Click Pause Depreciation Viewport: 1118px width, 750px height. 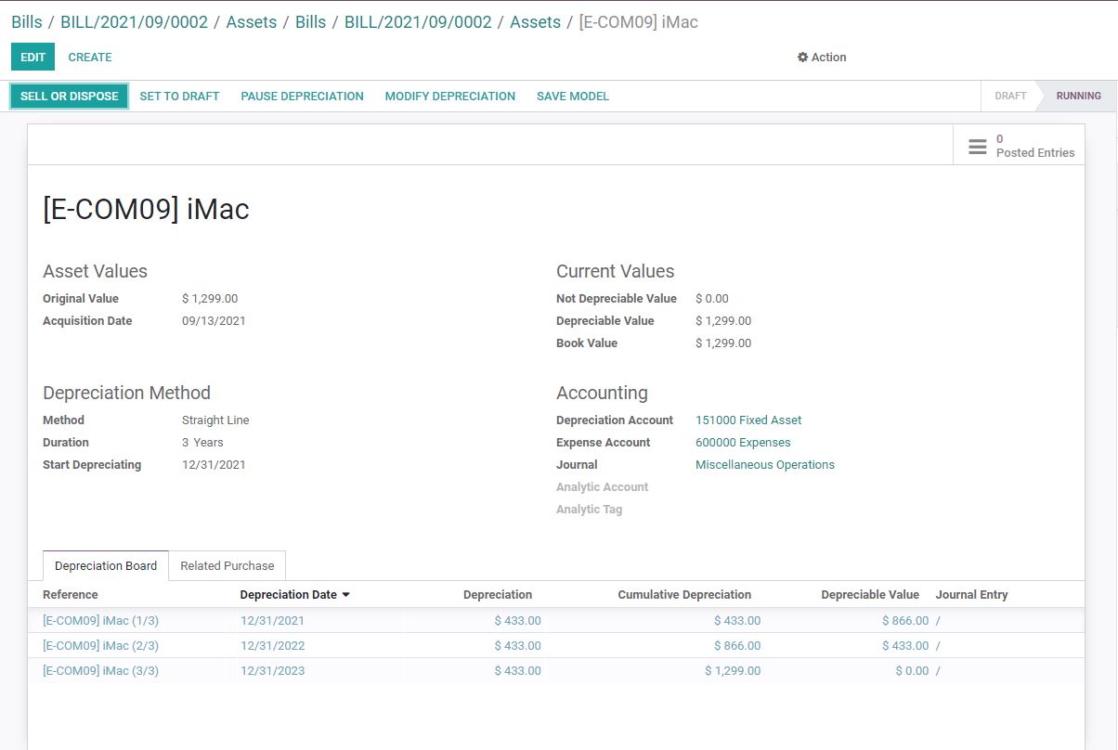coord(302,96)
